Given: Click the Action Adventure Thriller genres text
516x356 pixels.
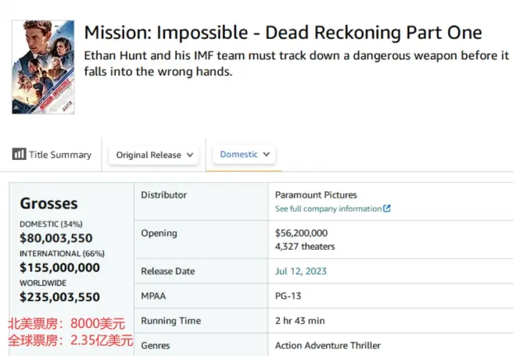Looking at the screenshot, I should [328, 345].
